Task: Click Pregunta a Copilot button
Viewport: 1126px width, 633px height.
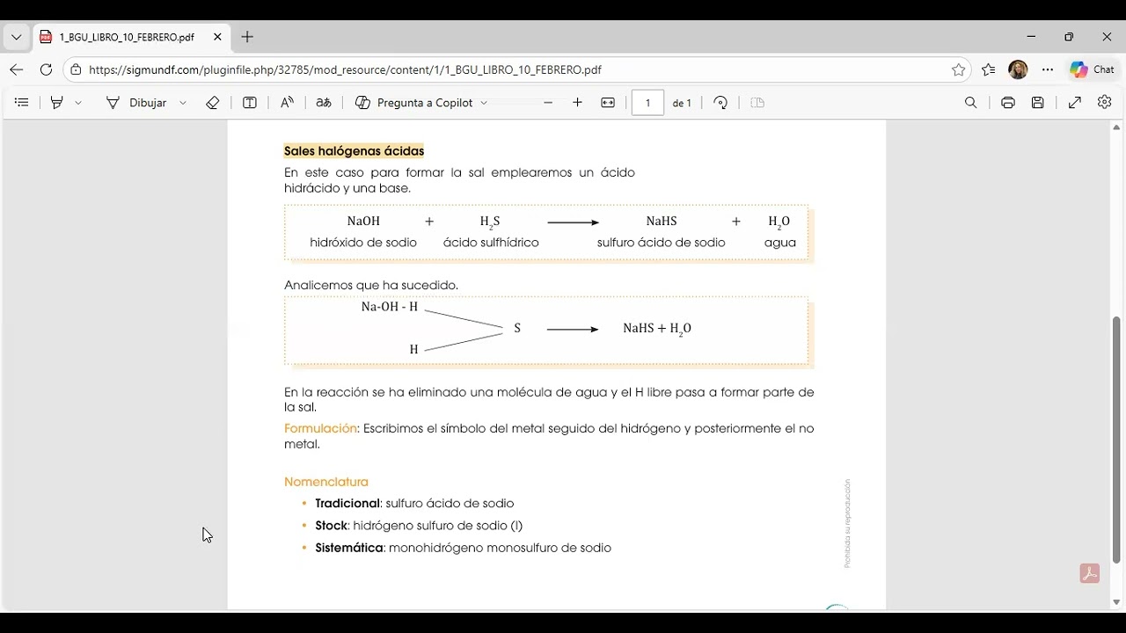Action: tap(414, 103)
